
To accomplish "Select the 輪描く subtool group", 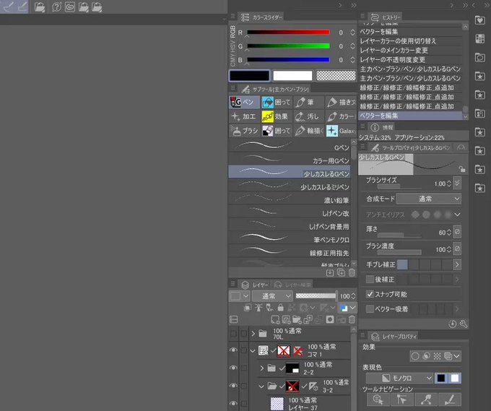I will coord(308,131).
